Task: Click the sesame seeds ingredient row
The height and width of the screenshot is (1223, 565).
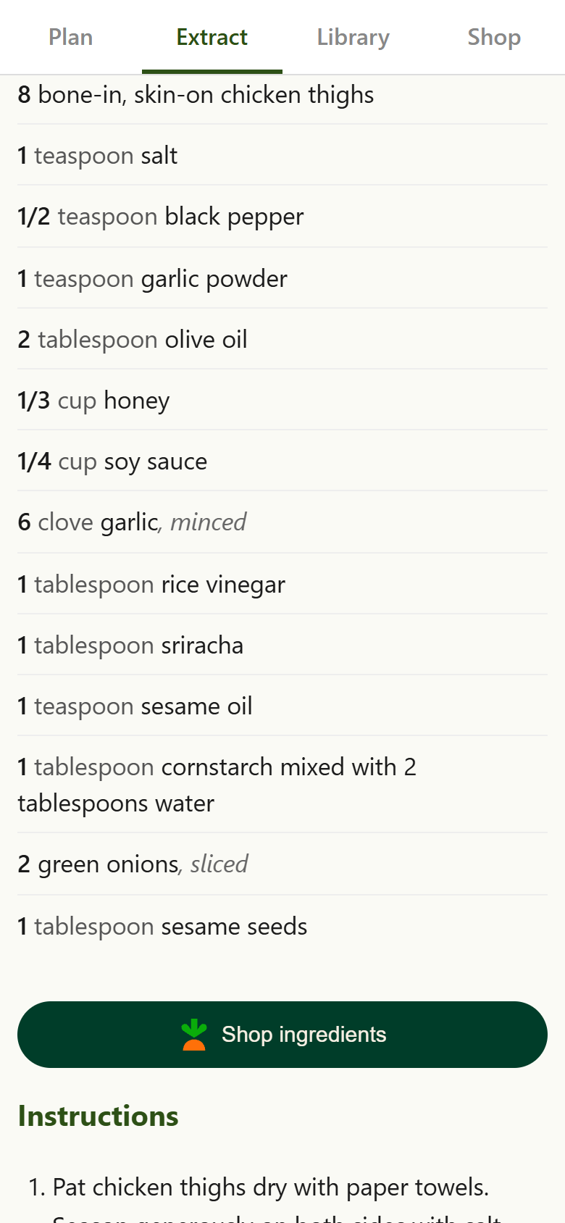Action: pyautogui.click(x=163, y=927)
